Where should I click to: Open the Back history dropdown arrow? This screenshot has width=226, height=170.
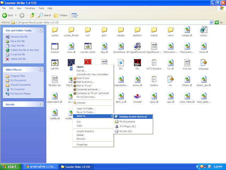pyautogui.click(x=16, y=15)
